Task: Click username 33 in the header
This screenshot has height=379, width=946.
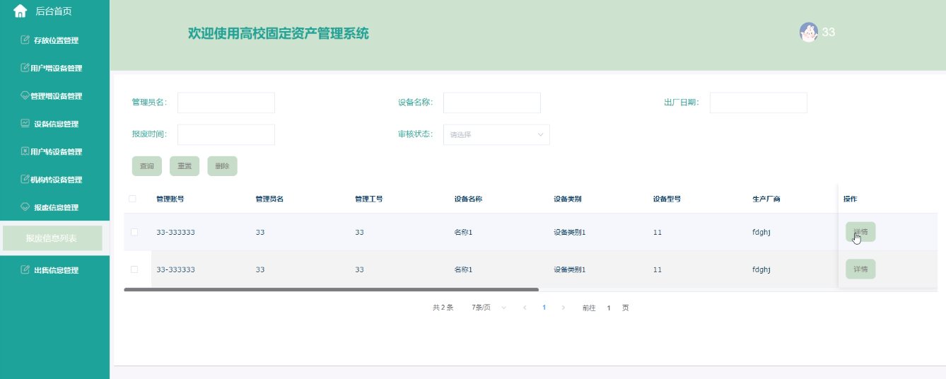Action: [829, 33]
